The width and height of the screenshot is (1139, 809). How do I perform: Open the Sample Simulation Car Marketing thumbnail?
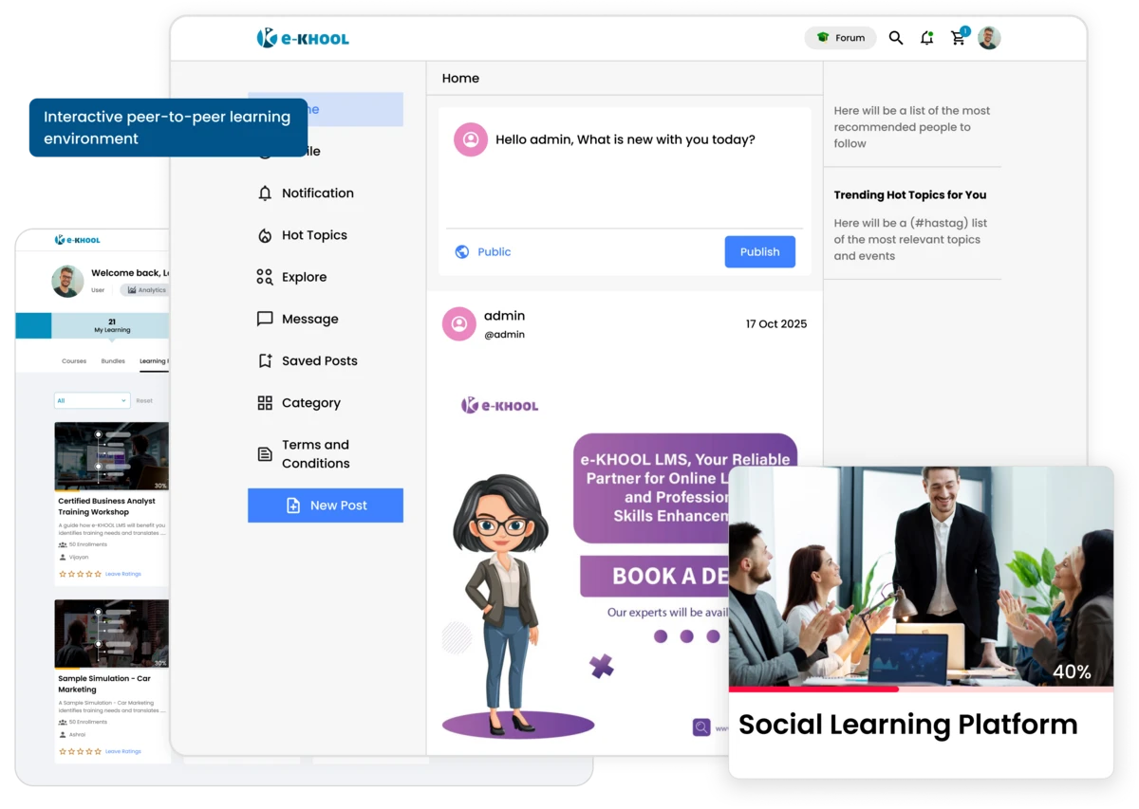coord(111,633)
